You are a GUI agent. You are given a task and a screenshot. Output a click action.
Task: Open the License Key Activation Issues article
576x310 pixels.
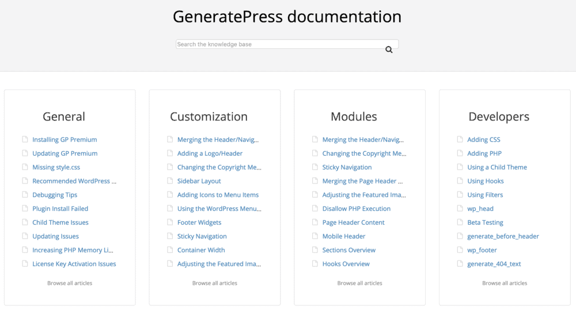[x=74, y=264]
